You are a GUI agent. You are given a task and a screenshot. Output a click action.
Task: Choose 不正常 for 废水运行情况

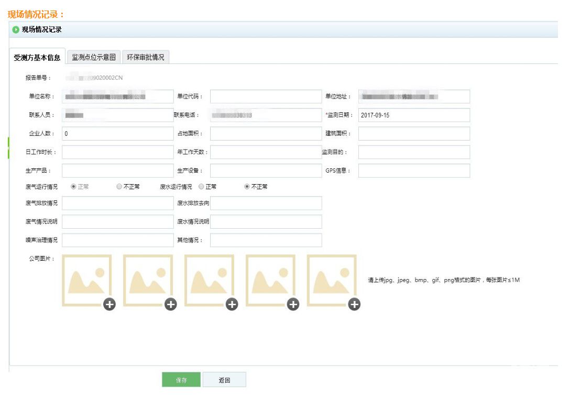[247, 187]
